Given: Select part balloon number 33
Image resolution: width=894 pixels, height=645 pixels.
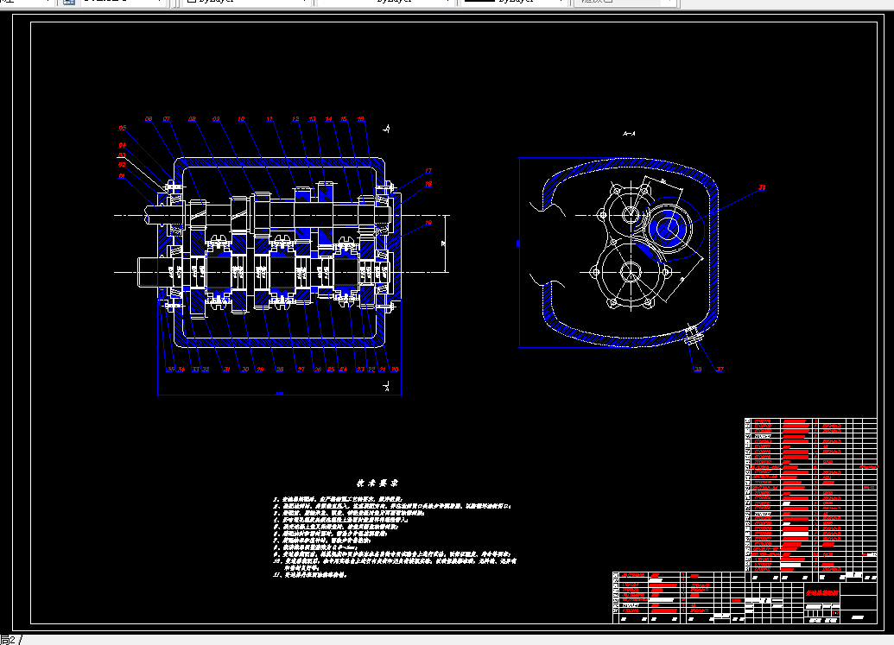Looking at the screenshot, I should pos(195,370).
